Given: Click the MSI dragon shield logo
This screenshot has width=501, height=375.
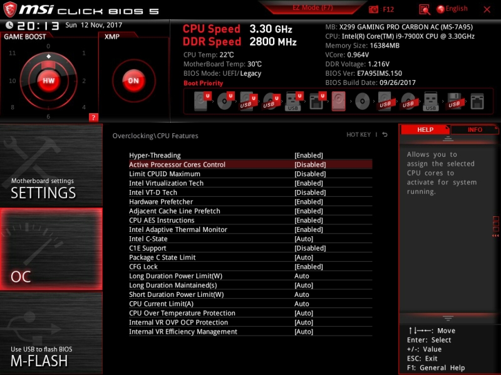Looking at the screenshot, I should [x=9, y=9].
